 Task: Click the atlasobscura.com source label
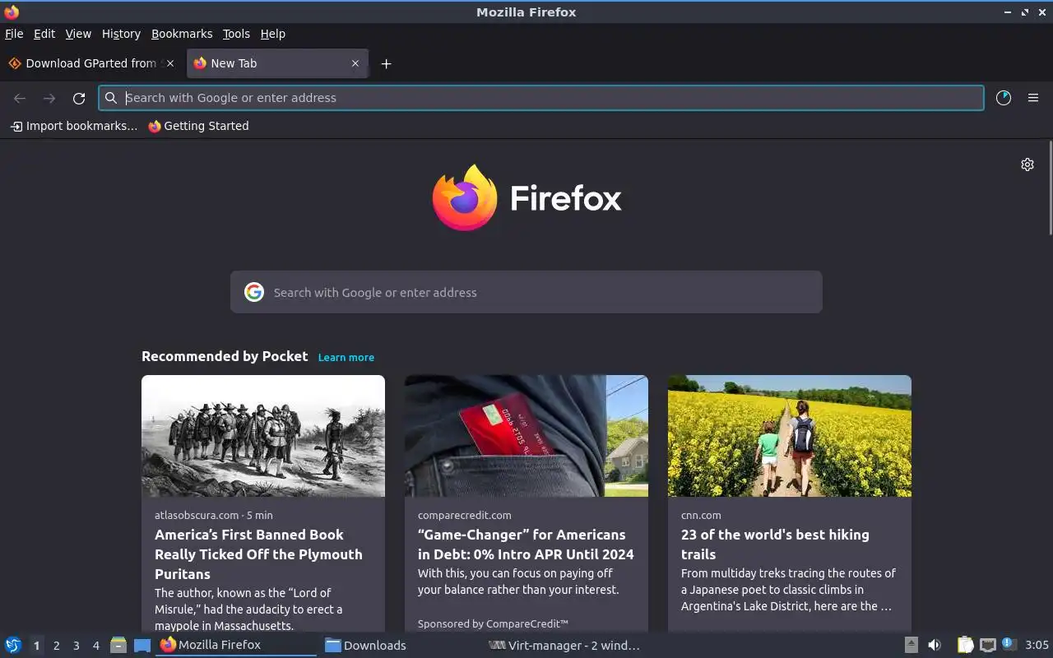[197, 516]
